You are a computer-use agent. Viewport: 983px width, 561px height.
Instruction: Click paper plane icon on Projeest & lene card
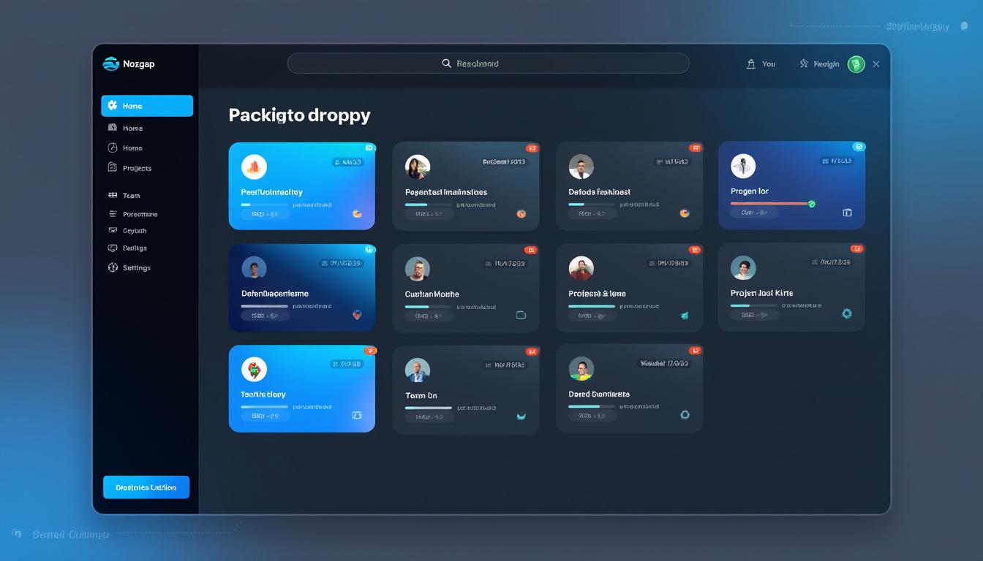tap(685, 316)
